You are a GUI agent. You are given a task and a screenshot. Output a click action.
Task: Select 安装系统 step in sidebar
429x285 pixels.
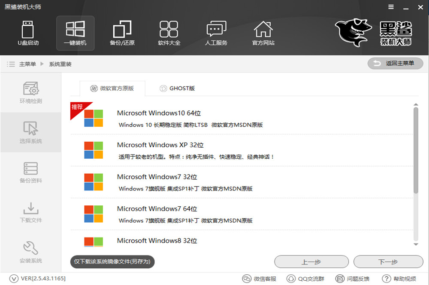[30, 252]
